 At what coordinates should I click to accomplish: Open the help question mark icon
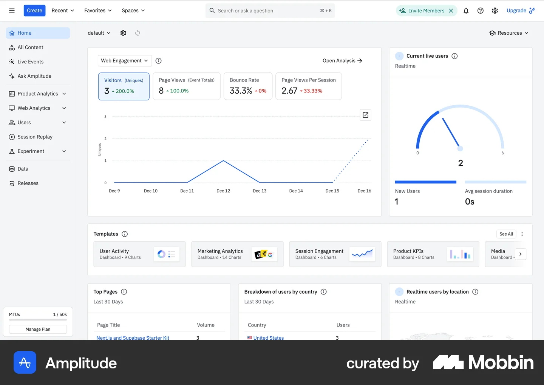pos(481,11)
